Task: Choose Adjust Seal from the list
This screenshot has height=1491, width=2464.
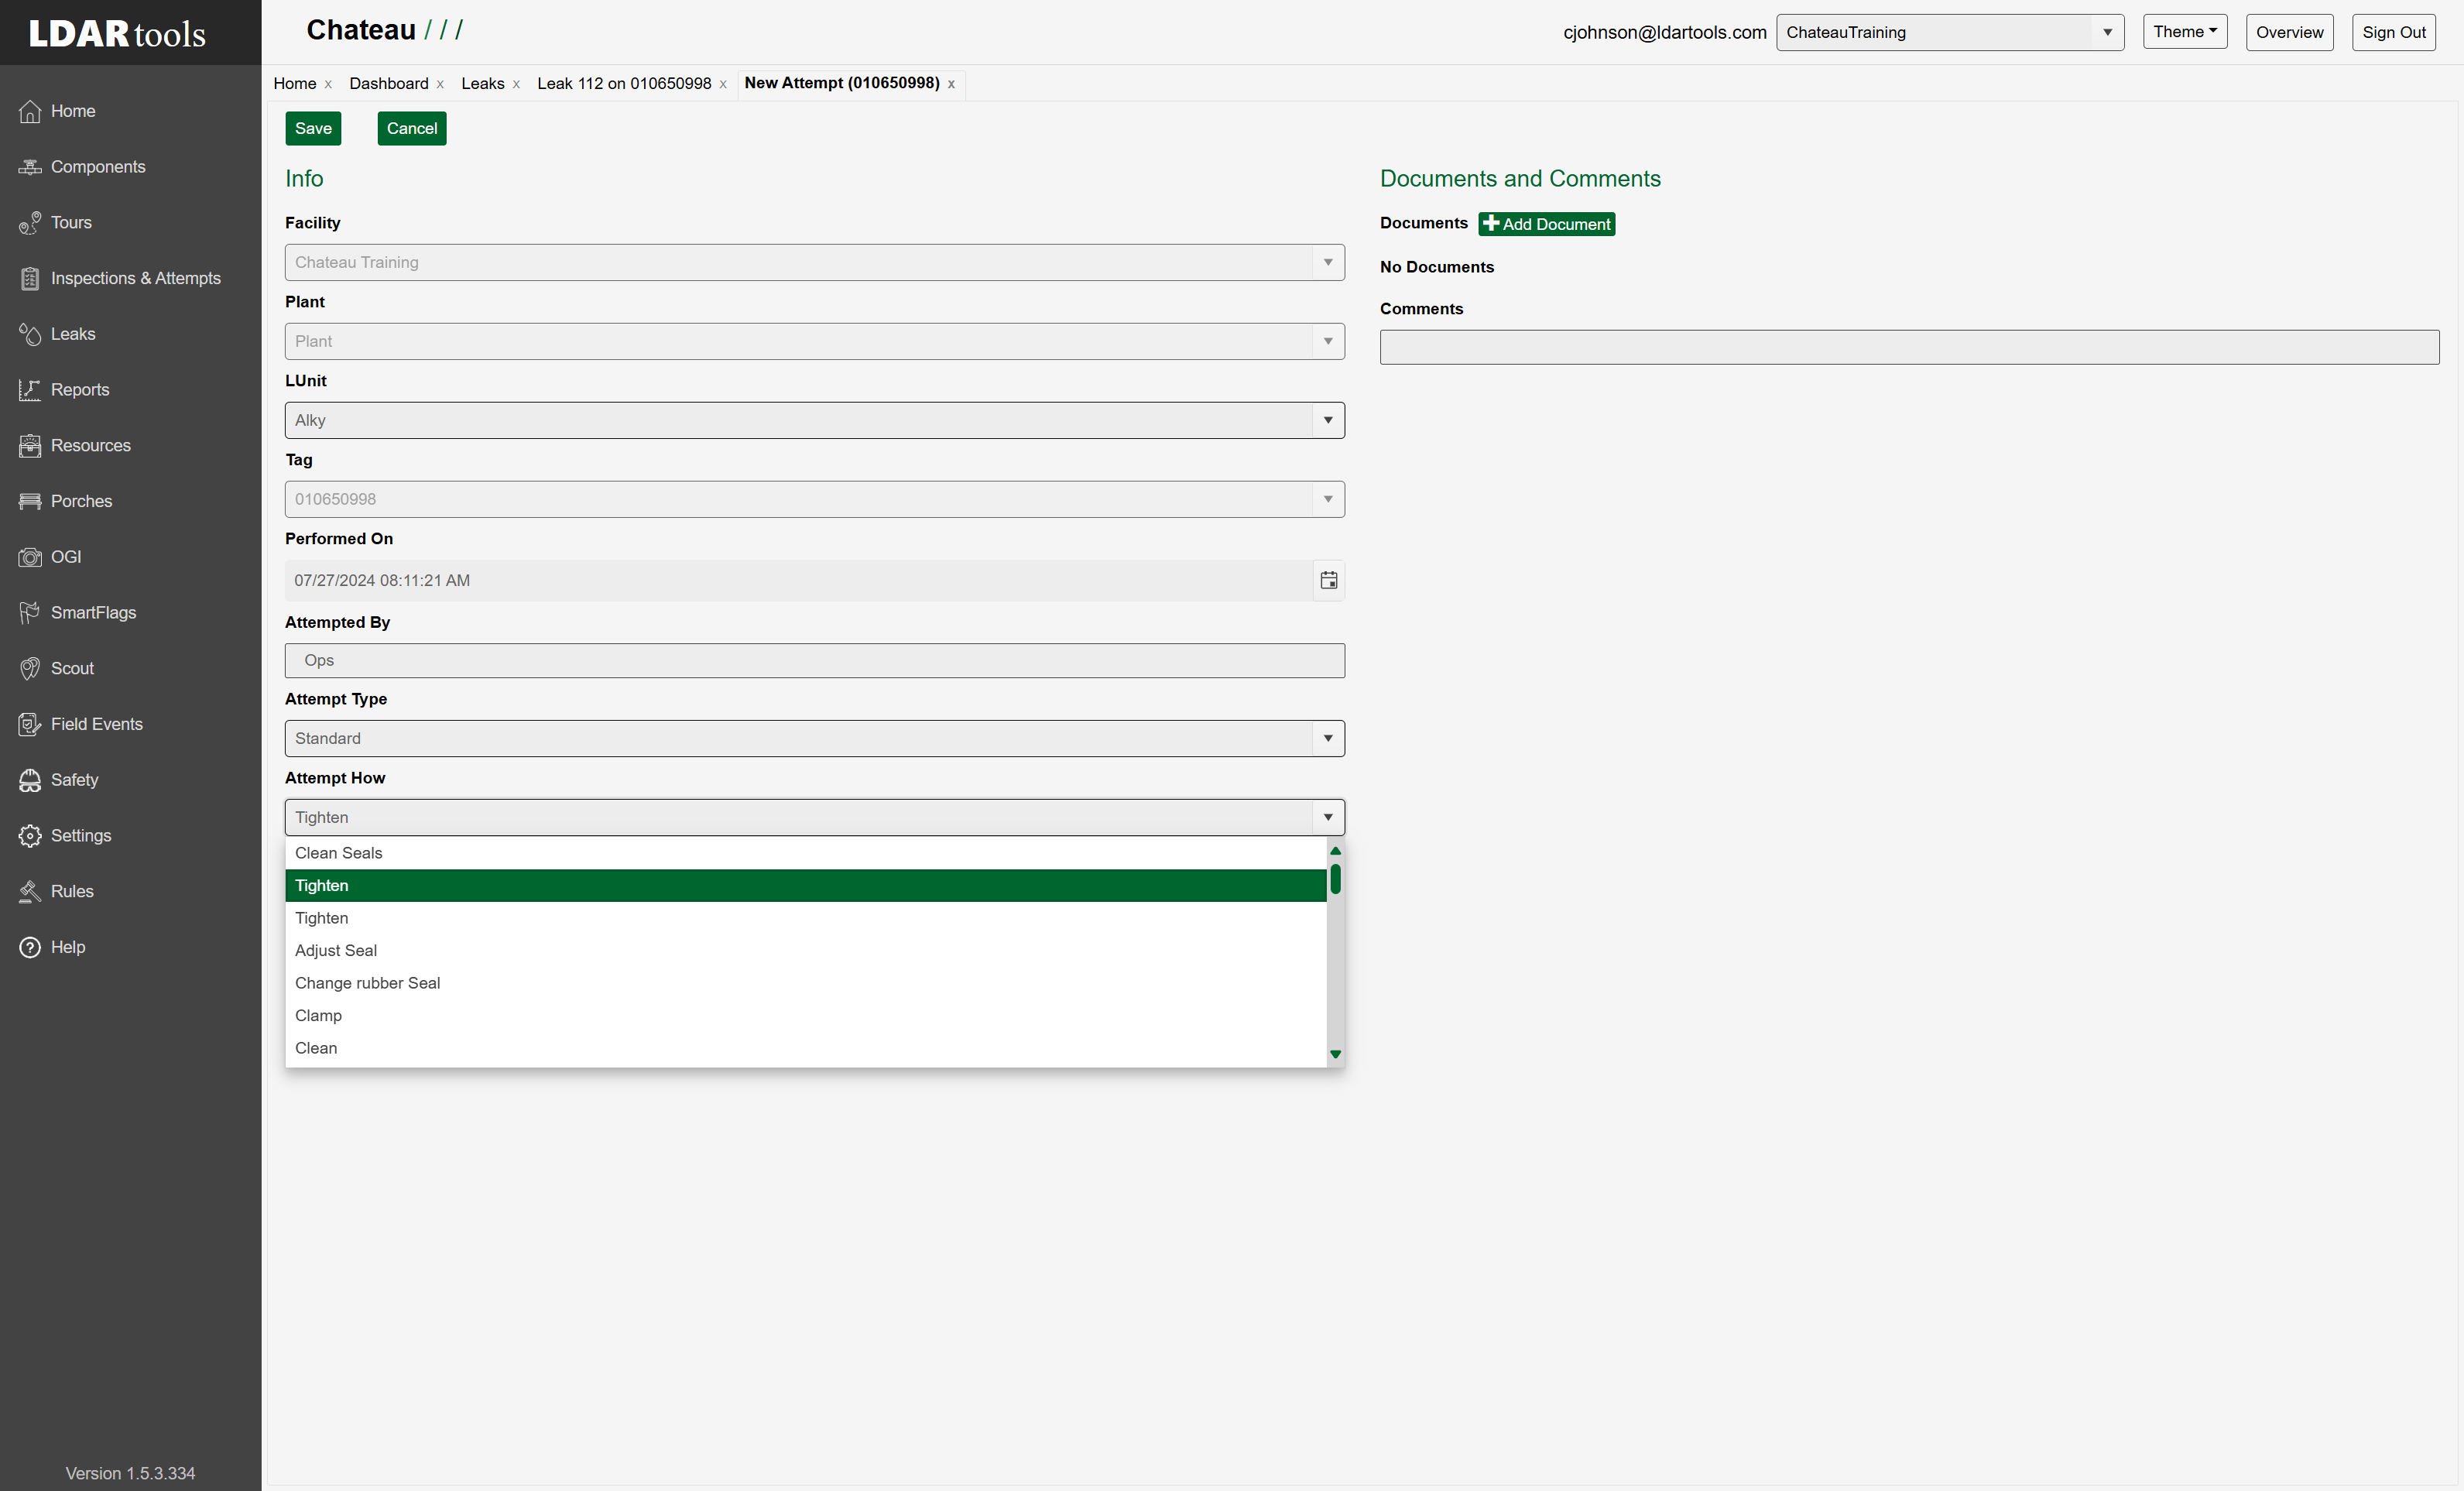Action: (x=806, y=950)
